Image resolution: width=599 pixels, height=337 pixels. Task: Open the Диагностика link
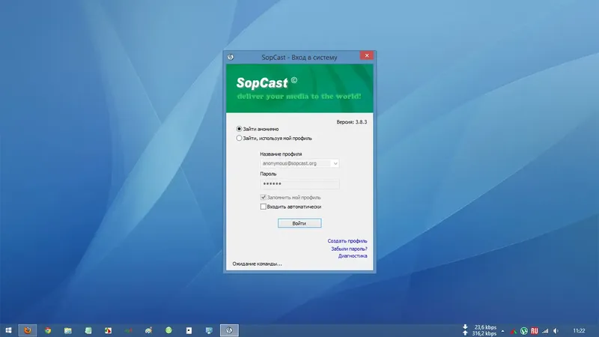(353, 256)
